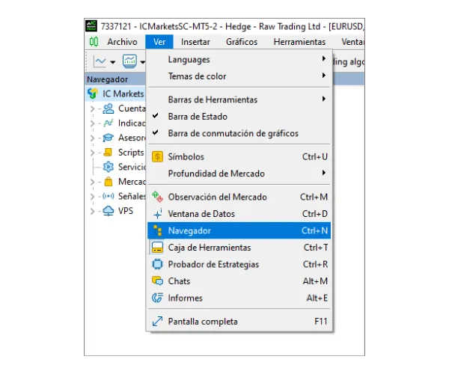Click the Caja de Herramientas panel icon
449x374 pixels.
coord(157,248)
